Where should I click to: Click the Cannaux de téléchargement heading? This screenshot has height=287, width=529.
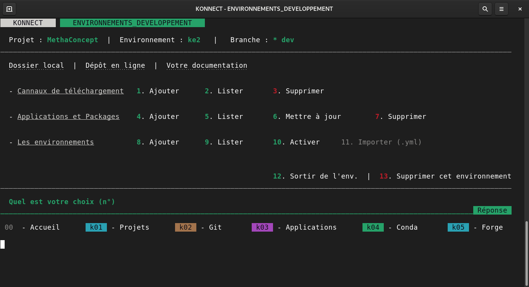pyautogui.click(x=70, y=91)
